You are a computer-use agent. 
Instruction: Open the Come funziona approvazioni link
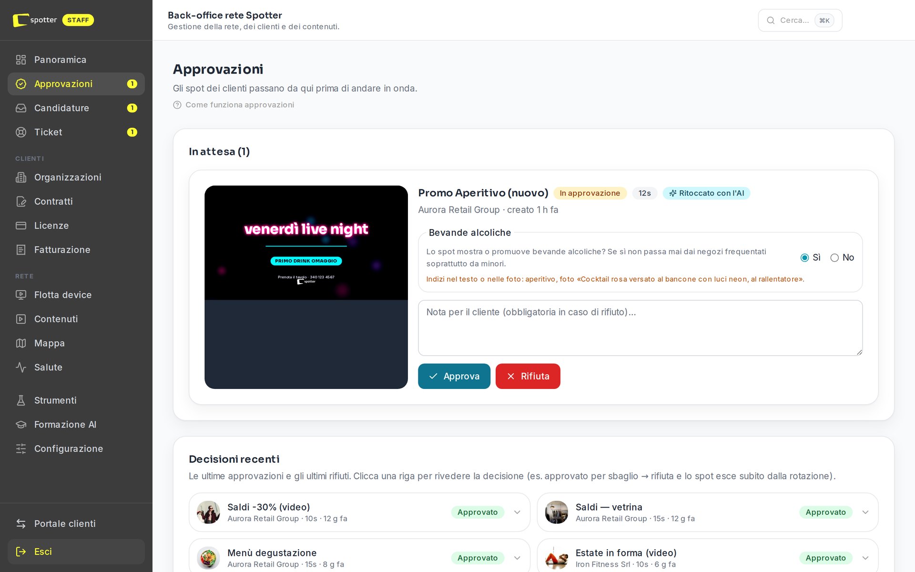pyautogui.click(x=234, y=105)
